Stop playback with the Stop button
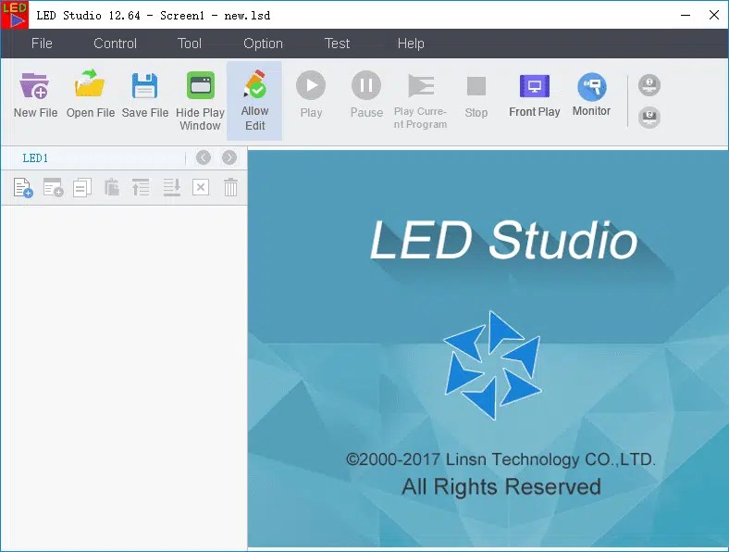This screenshot has height=552, width=729. tap(476, 96)
